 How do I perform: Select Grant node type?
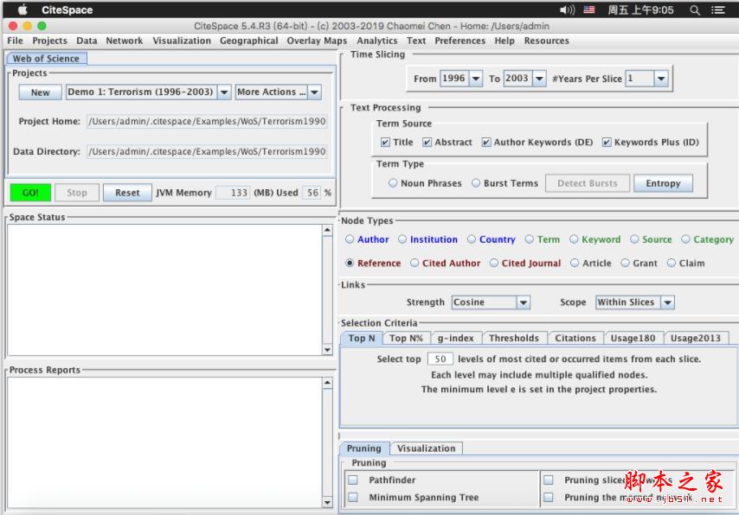tap(625, 263)
